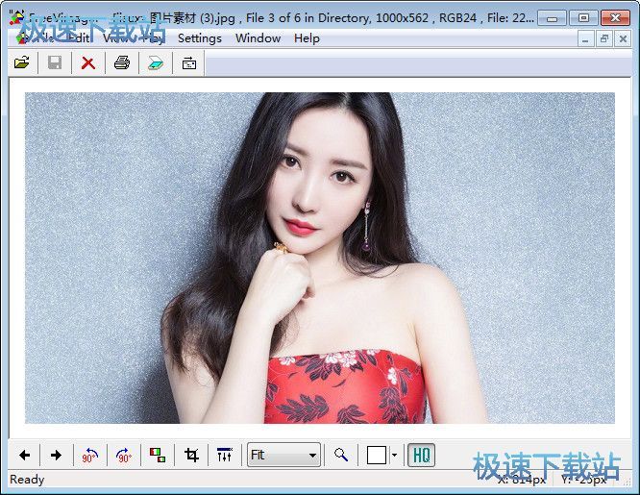Click the resize image icon
The width and height of the screenshot is (640, 495).
(157, 455)
